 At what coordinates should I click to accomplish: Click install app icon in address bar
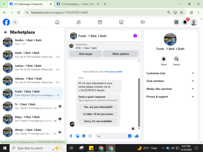(x=175, y=13)
